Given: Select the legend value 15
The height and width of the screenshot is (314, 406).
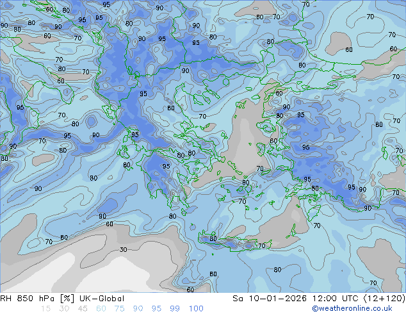Looking at the screenshot, I should [45, 309].
